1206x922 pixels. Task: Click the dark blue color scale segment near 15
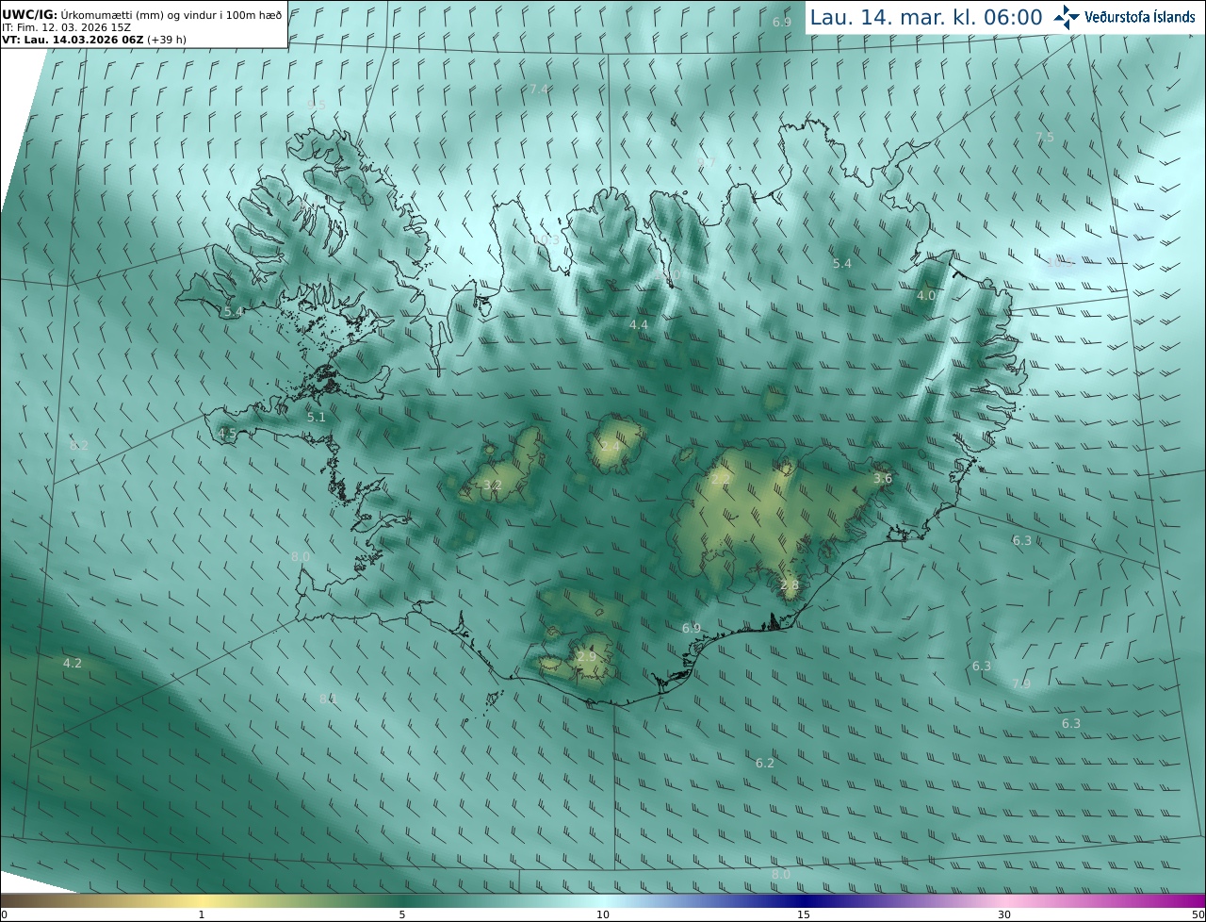point(804,900)
